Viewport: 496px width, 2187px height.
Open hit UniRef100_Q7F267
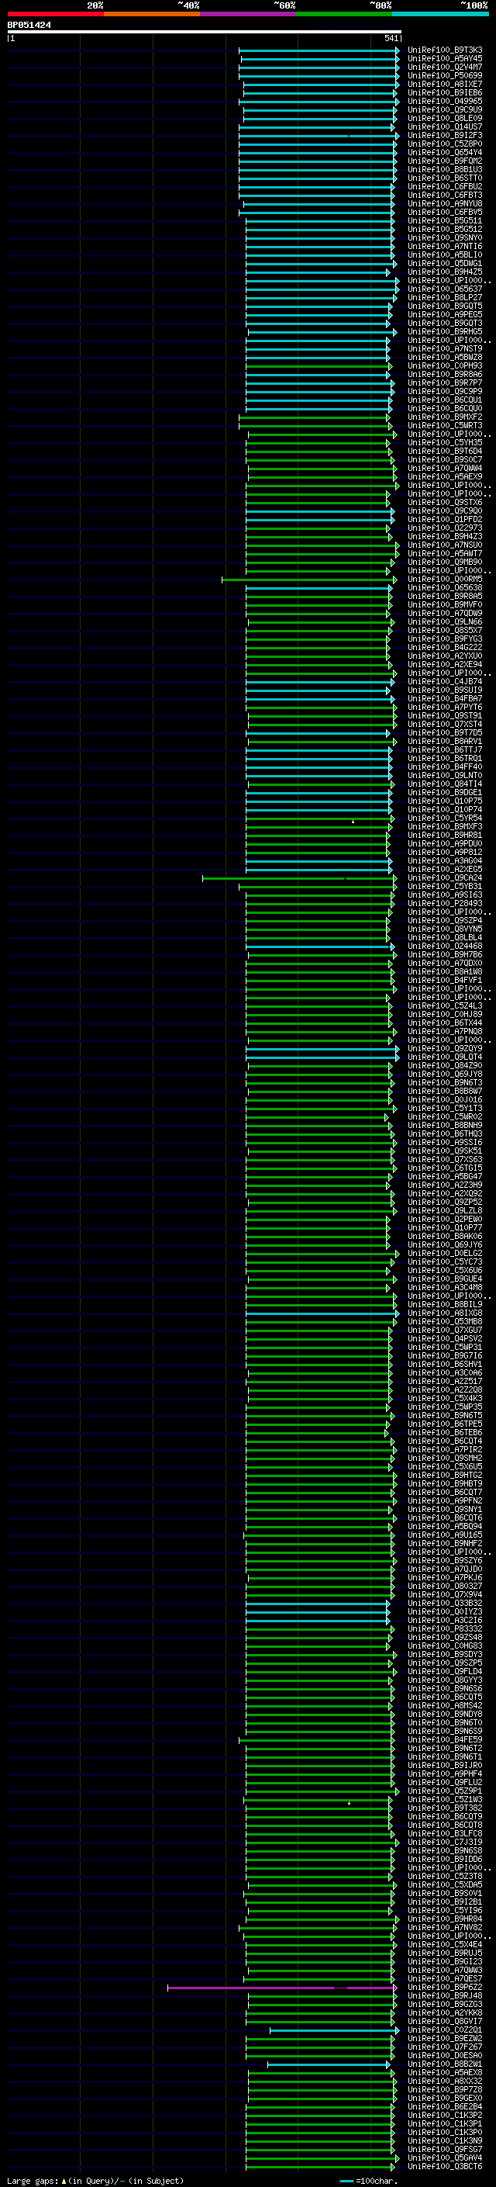[445, 2047]
